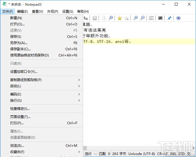Click the zoom out magnifier icon
This screenshot has width=196, height=157.
(x=142, y=18)
